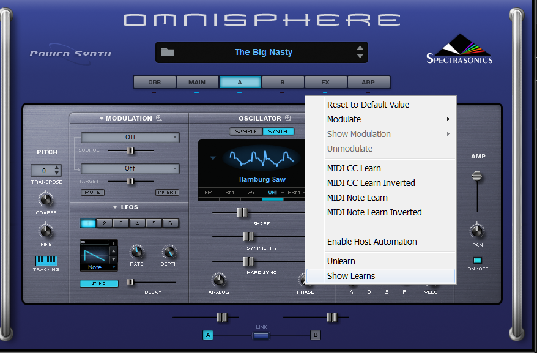Toggle the Link button between layers
This screenshot has height=353, width=537.
click(x=261, y=336)
